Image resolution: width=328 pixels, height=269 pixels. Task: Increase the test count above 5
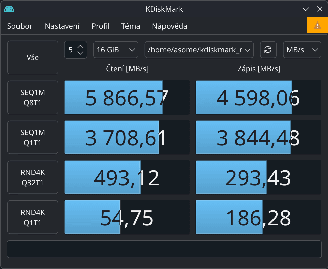pyautogui.click(x=80, y=47)
